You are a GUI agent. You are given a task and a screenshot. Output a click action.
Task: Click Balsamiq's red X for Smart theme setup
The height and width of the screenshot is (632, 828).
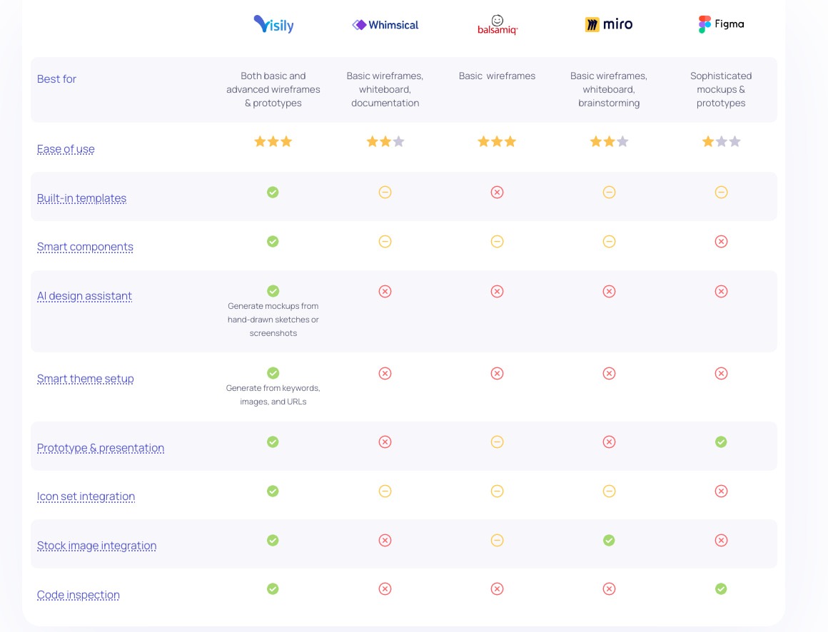coord(497,374)
